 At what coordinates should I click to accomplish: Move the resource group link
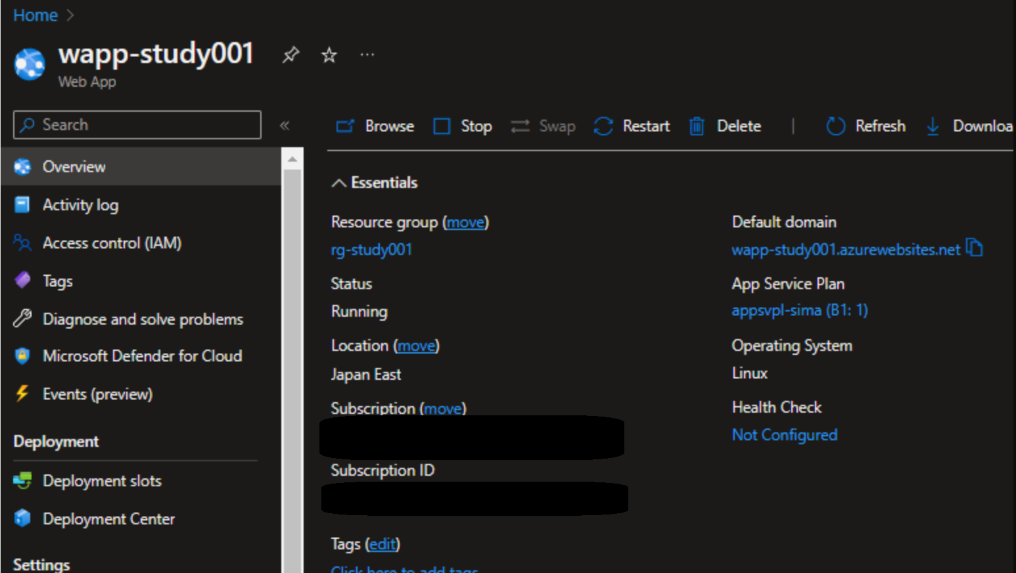click(x=465, y=222)
